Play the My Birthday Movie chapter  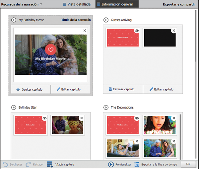14,20
